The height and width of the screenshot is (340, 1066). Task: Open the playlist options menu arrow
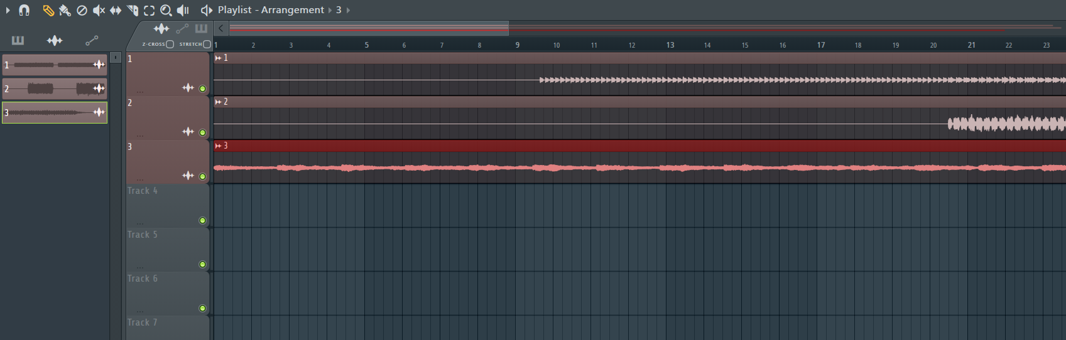pos(8,10)
